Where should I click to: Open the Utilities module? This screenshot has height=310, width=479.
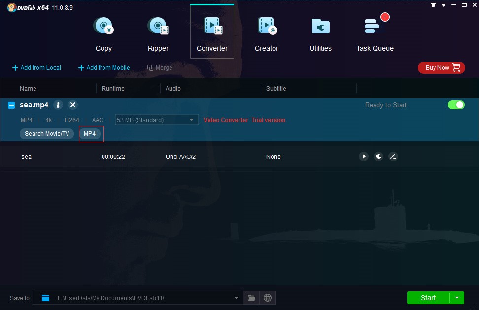tap(320, 34)
